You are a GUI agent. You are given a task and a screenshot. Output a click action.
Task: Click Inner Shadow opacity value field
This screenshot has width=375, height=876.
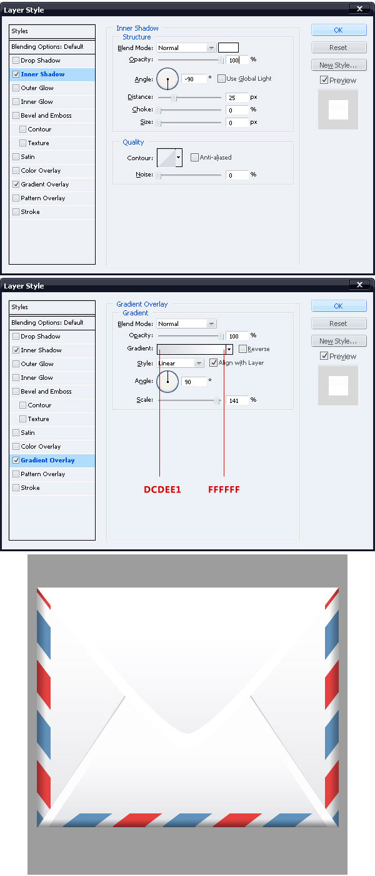pos(237,60)
